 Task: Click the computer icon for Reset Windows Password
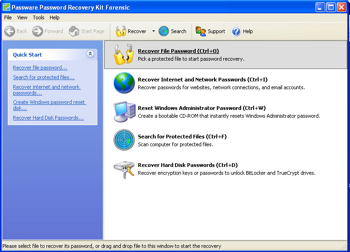124,111
